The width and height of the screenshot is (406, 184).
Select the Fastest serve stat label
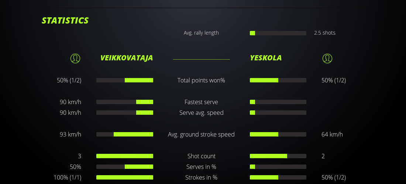point(201,102)
